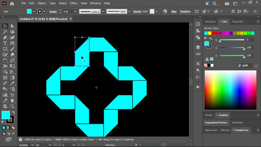Click the Transform link

pyautogui.click(x=185, y=11)
